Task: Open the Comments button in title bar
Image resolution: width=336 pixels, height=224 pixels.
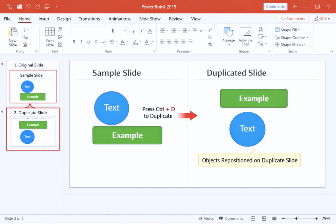Action: coord(275,6)
